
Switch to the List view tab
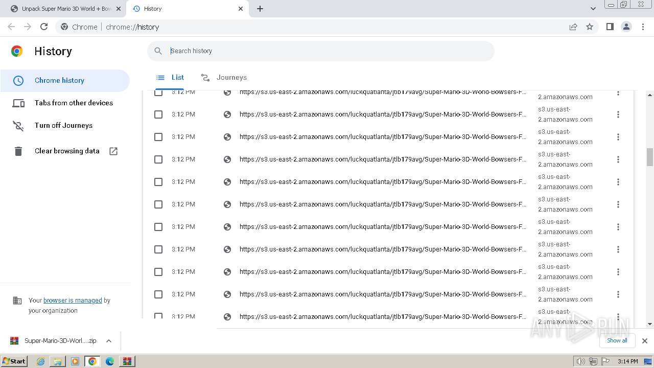170,78
